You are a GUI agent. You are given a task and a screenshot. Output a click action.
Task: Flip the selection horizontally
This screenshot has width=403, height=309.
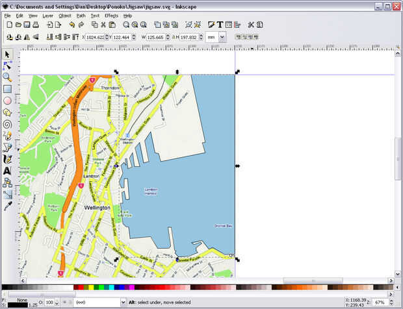click(27, 37)
